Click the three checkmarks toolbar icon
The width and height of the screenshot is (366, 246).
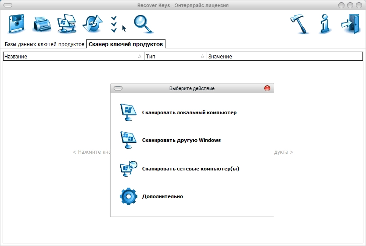114,24
